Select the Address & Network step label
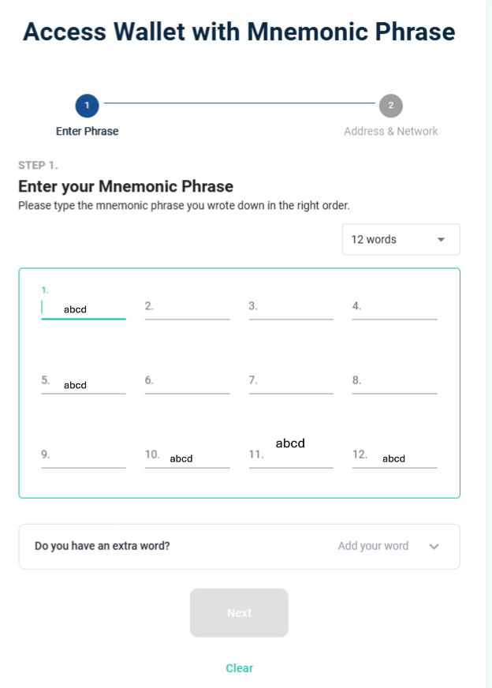The height and width of the screenshot is (688, 492). click(x=390, y=131)
